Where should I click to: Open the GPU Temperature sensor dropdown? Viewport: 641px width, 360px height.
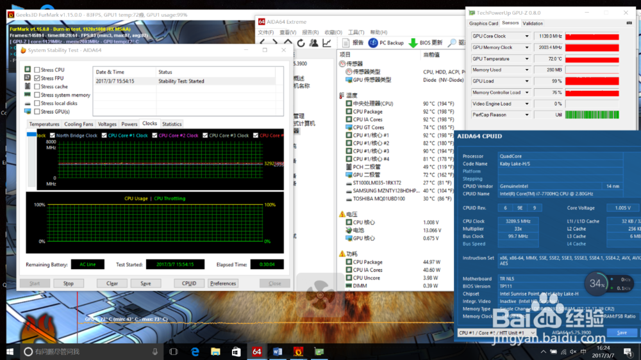pyautogui.click(x=526, y=59)
